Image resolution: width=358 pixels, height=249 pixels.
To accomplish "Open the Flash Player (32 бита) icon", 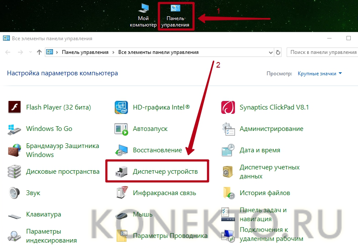I will click(15, 107).
